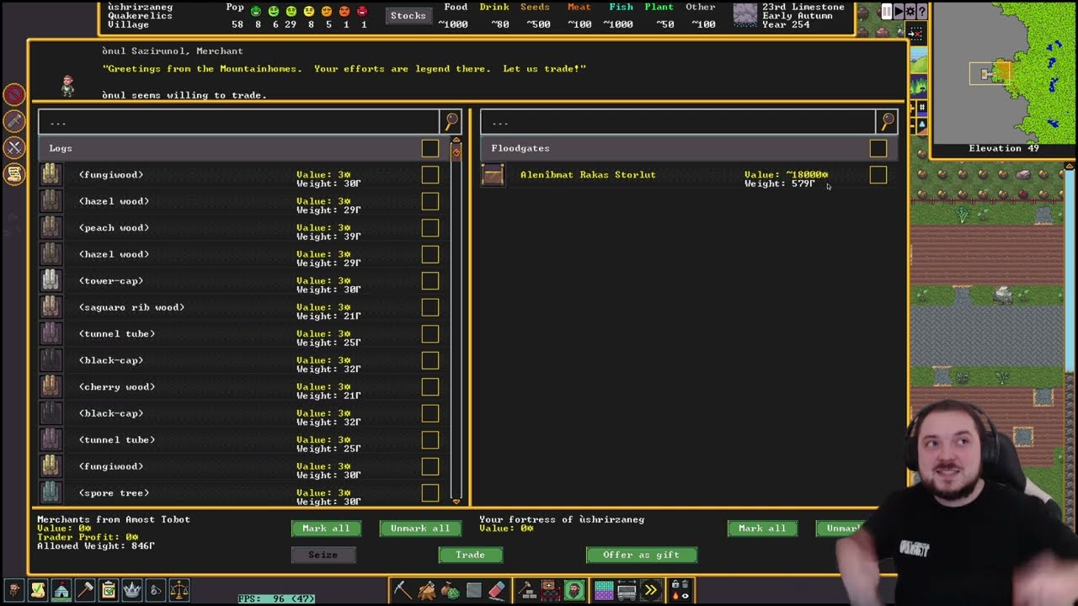This screenshot has height=606, width=1078.
Task: Select the cherry wood row text
Action: (117, 387)
